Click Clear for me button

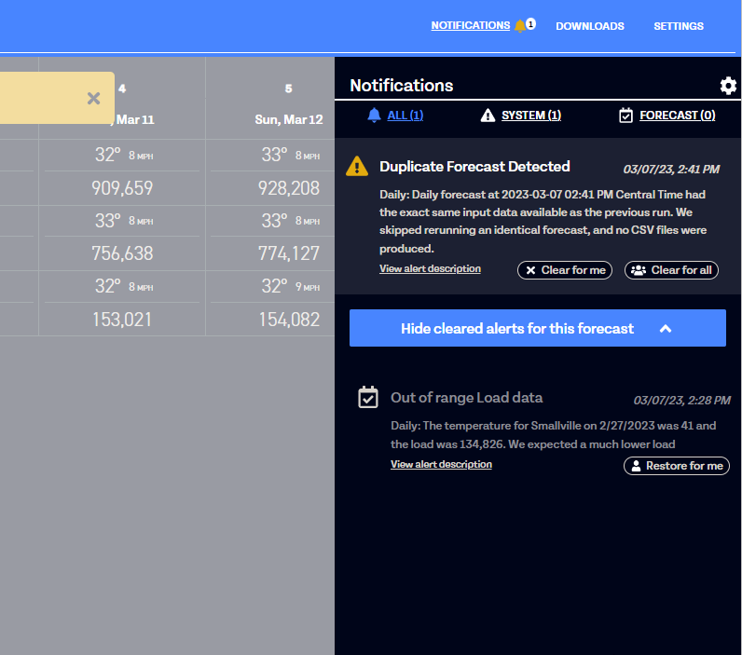point(565,270)
